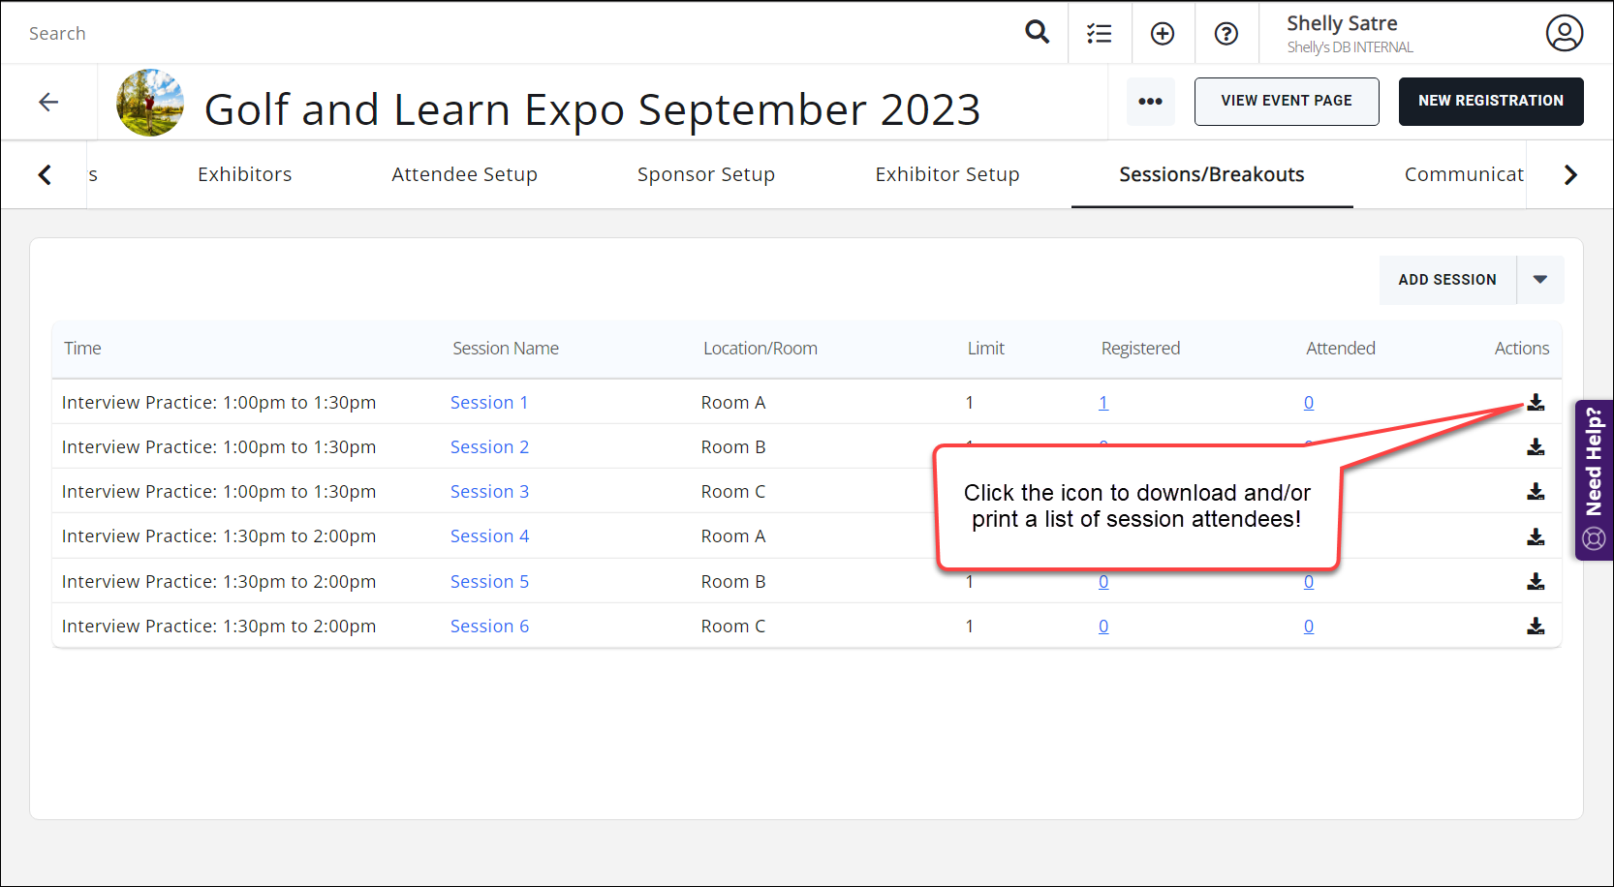
Task: Open the task checklist icon
Action: pos(1099,34)
